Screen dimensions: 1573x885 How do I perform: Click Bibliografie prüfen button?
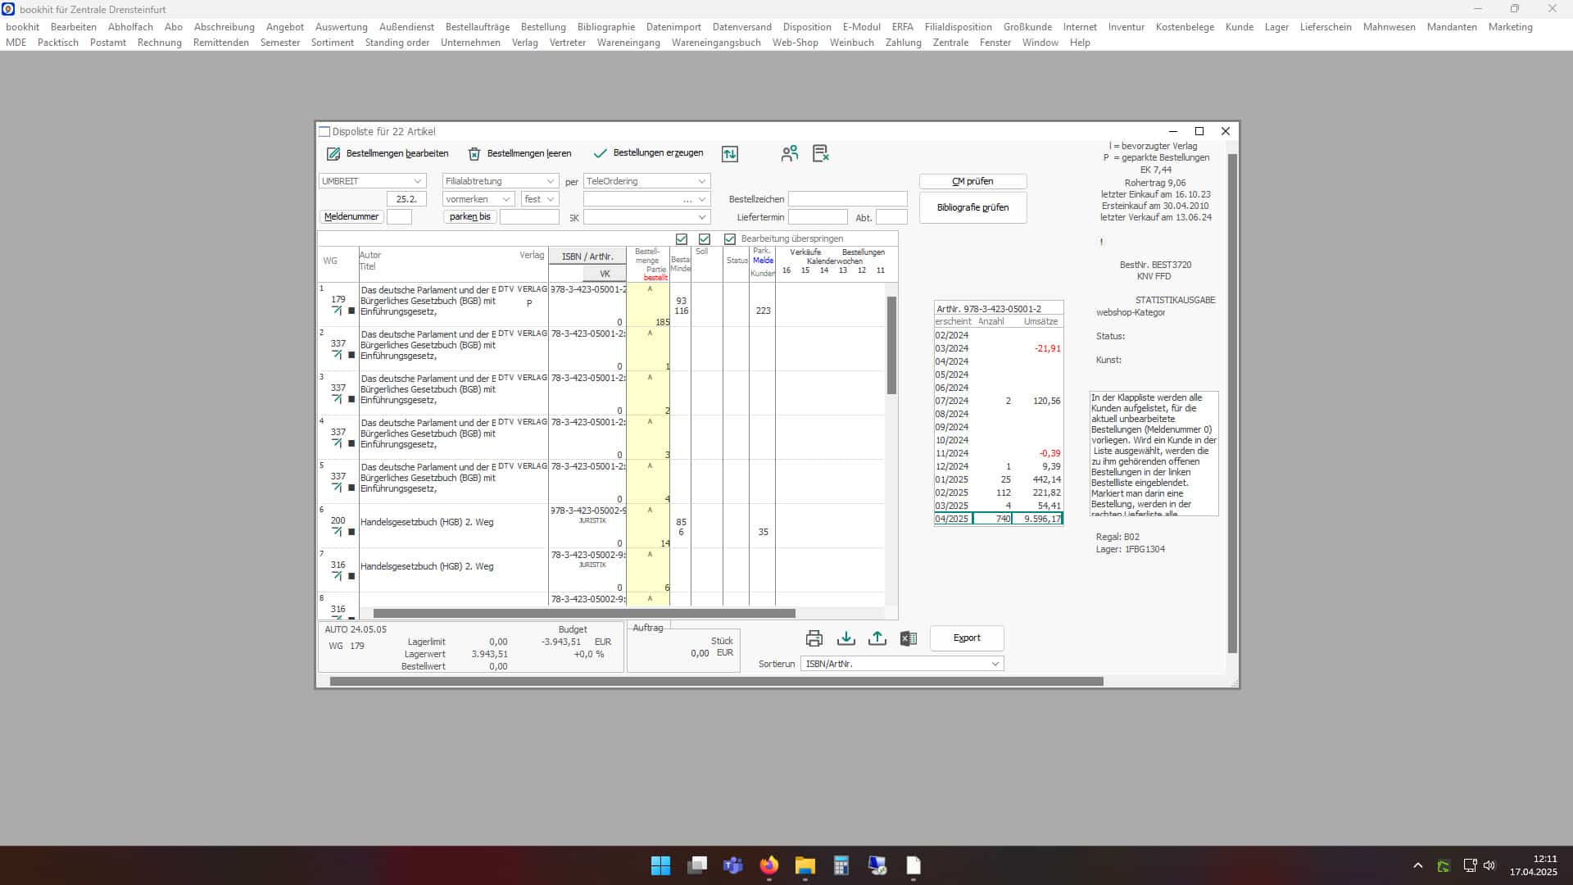(972, 207)
